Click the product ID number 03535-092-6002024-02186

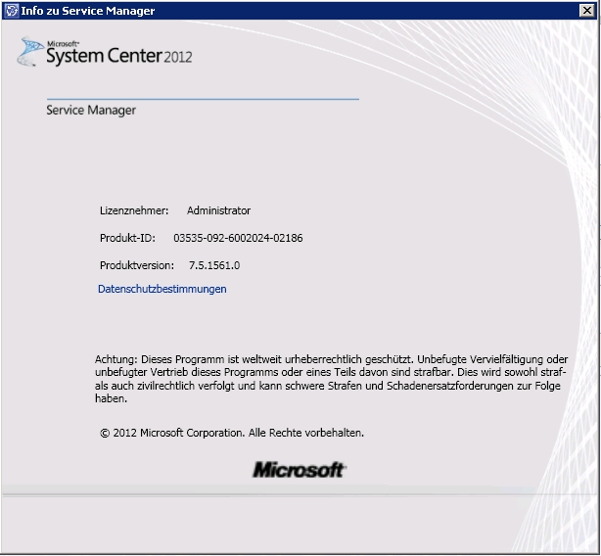[238, 238]
